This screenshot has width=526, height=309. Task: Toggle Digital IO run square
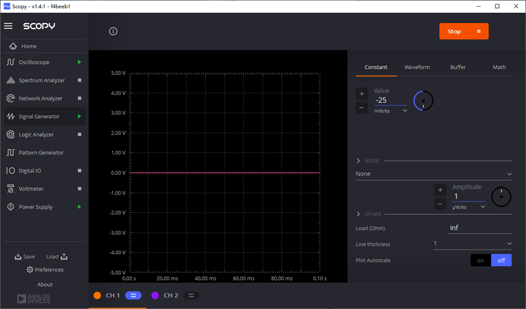coord(80,171)
